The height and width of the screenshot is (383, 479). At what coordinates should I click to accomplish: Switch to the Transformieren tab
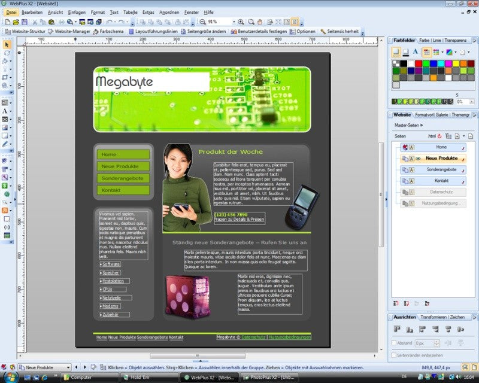point(433,317)
